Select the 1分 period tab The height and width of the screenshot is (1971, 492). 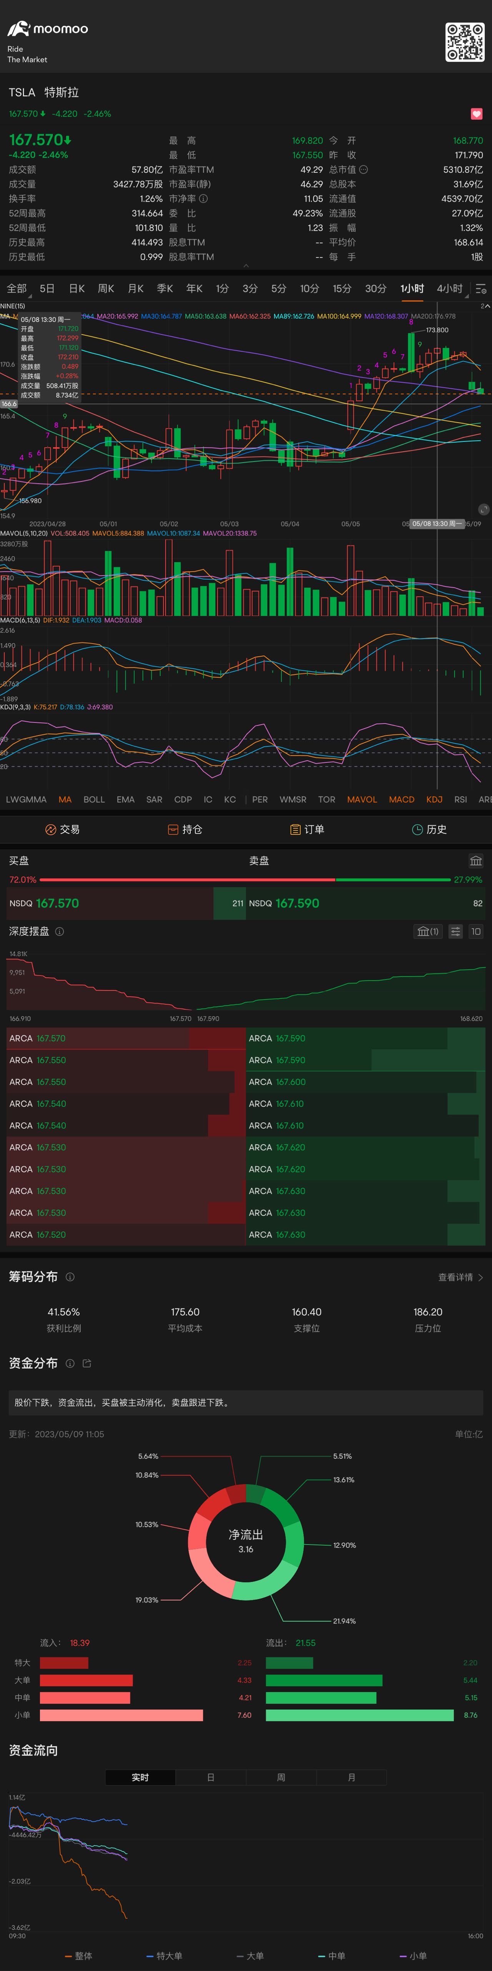[222, 288]
